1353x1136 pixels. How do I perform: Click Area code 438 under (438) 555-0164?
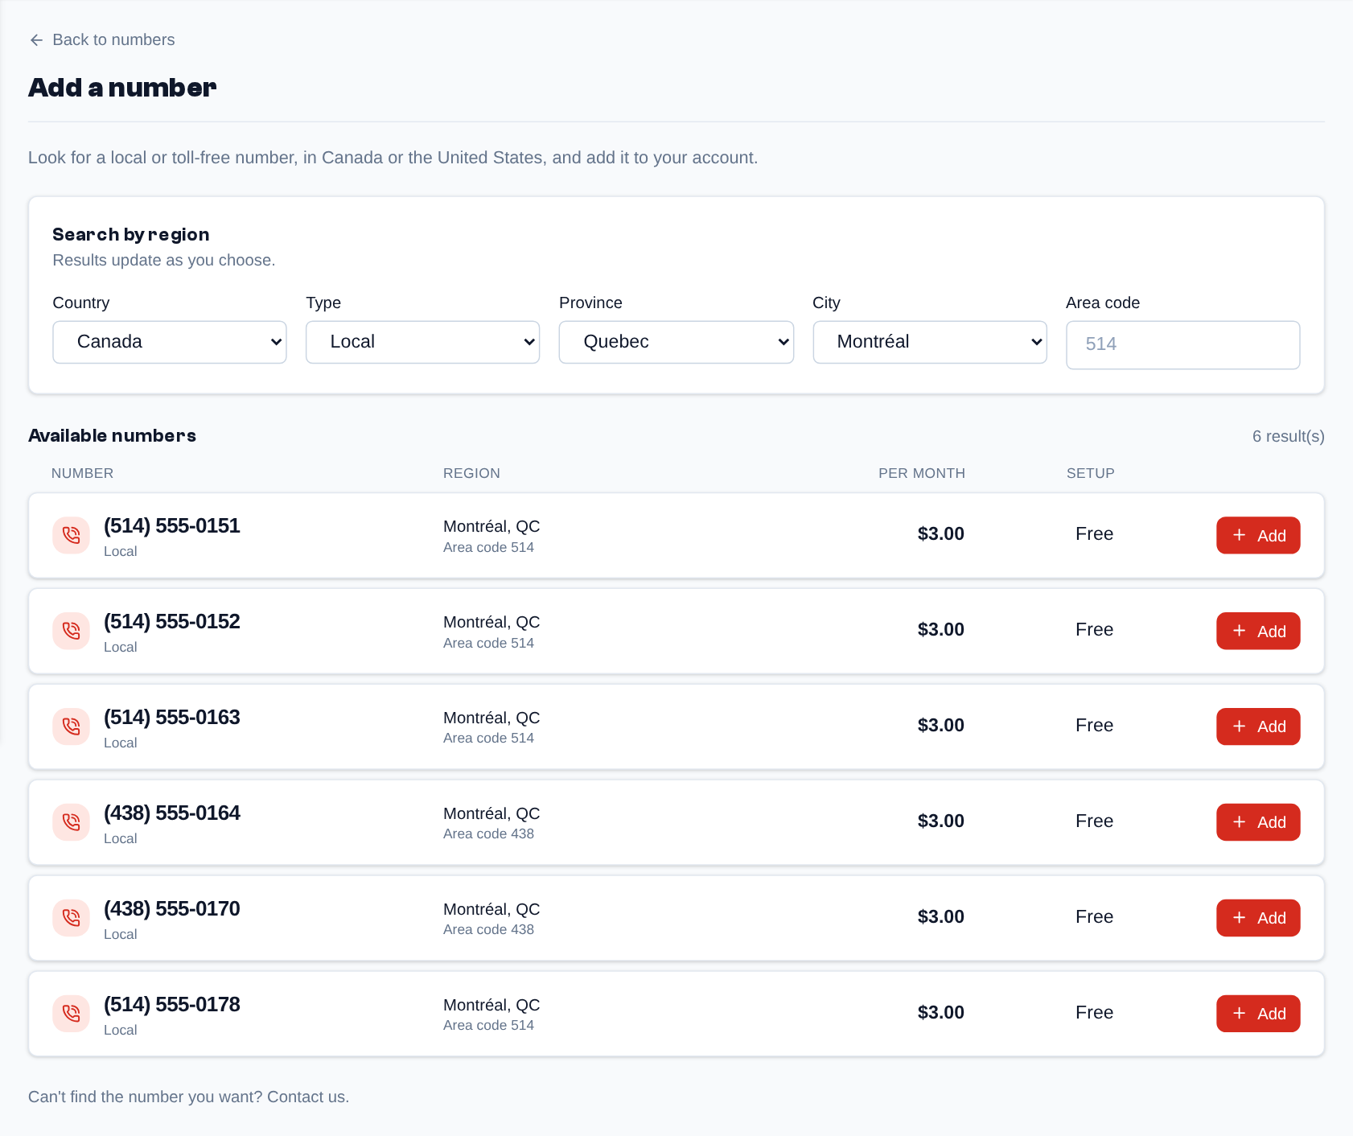489,834
